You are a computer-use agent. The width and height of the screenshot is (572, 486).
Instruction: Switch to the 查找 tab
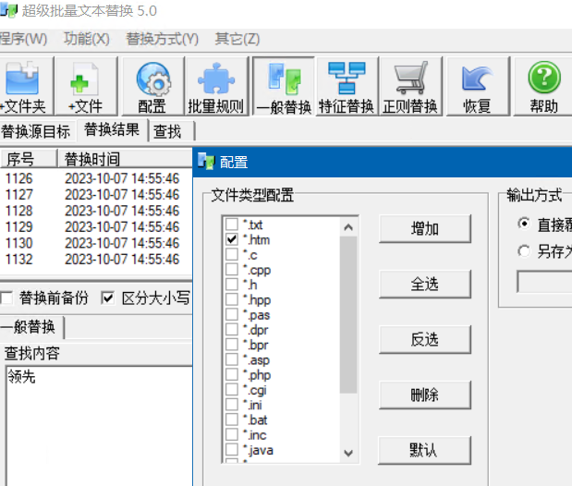click(167, 131)
